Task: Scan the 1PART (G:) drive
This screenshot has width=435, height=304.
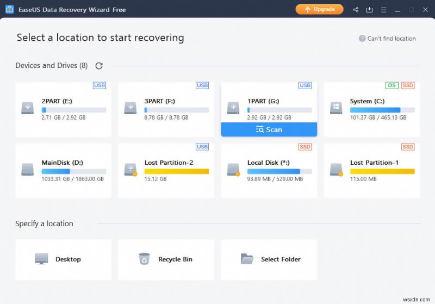Action: click(269, 129)
